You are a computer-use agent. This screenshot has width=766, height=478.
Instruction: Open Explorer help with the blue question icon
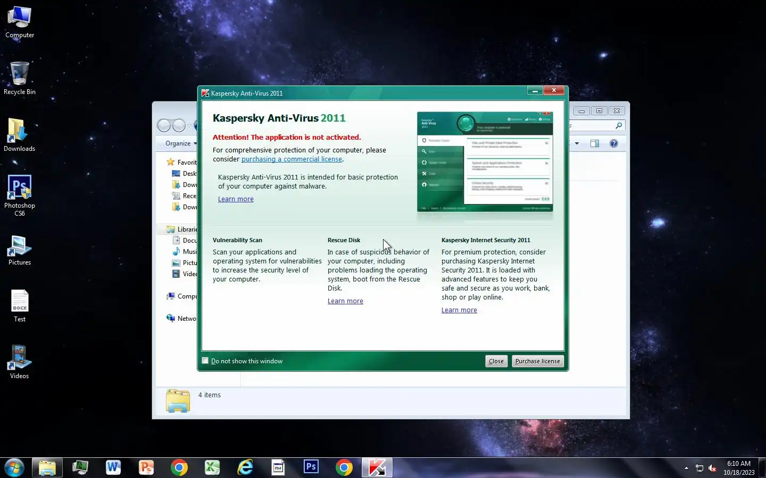(x=614, y=143)
